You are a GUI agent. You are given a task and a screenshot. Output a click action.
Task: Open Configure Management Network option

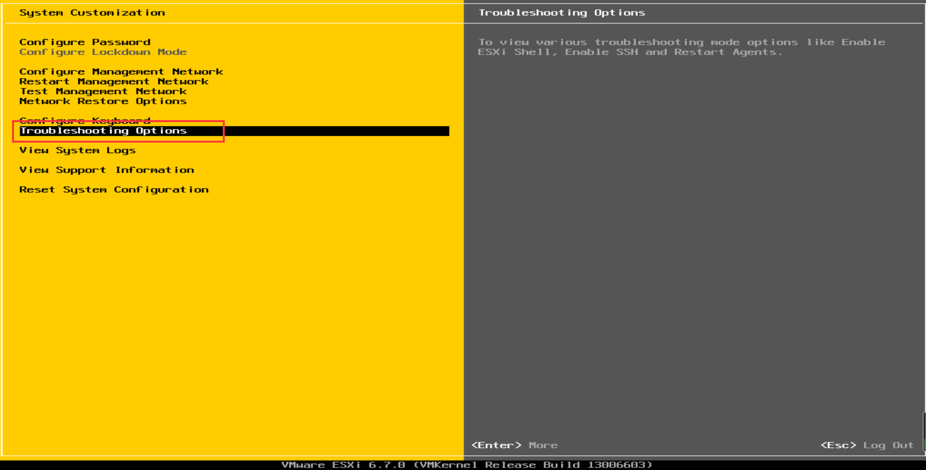[x=121, y=72]
